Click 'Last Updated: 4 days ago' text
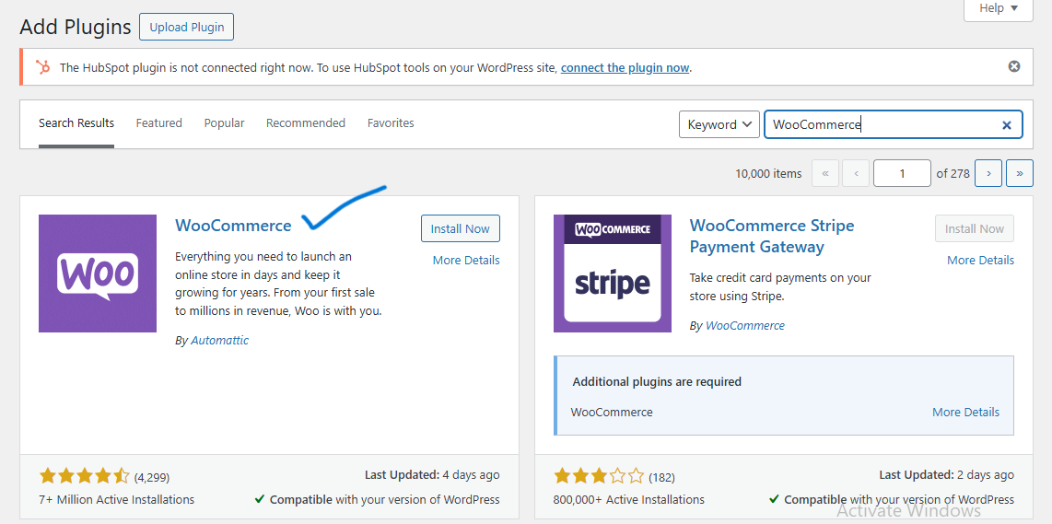This screenshot has width=1052, height=524. [x=432, y=475]
